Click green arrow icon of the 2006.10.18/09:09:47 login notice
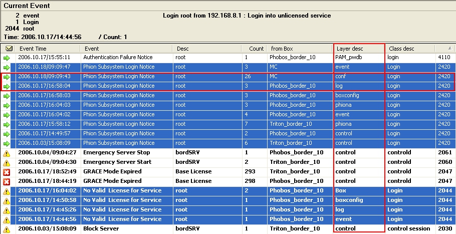Viewport: 456px width, 234px height. coord(7,67)
